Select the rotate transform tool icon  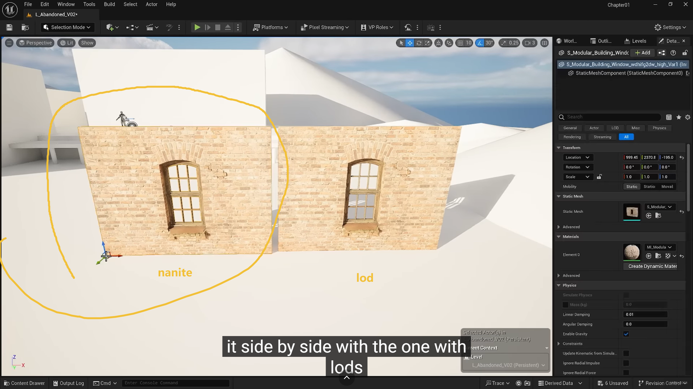click(419, 43)
